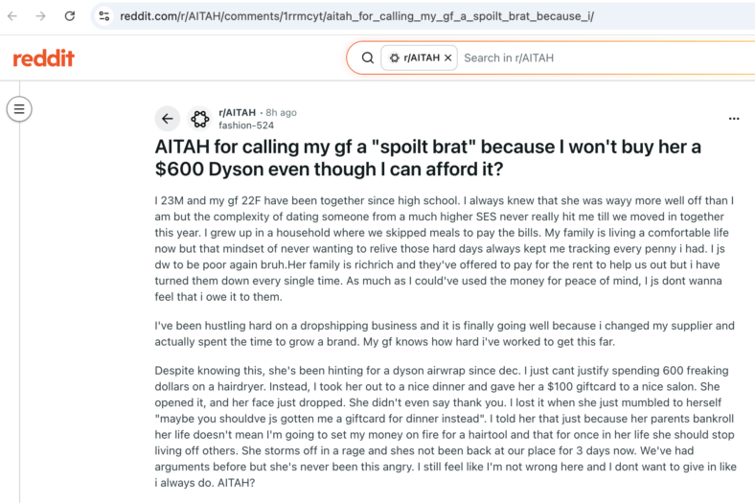Open the post's three-dot options menu
Viewport: 755px width, 503px height.
734,119
